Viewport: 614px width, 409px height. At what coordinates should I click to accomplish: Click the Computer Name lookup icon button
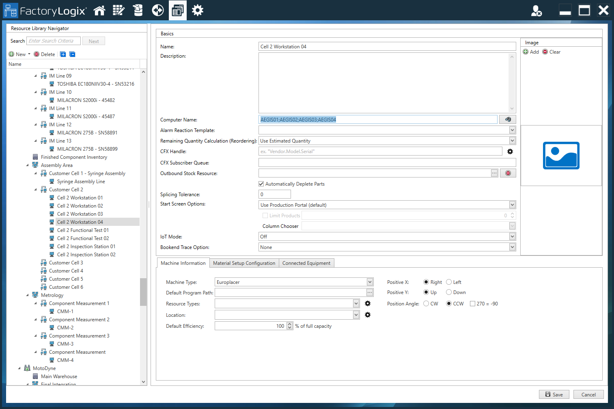click(508, 119)
